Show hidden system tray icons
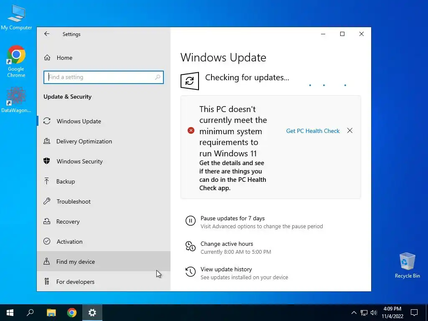Viewport: 428px width, 321px height. point(354,313)
